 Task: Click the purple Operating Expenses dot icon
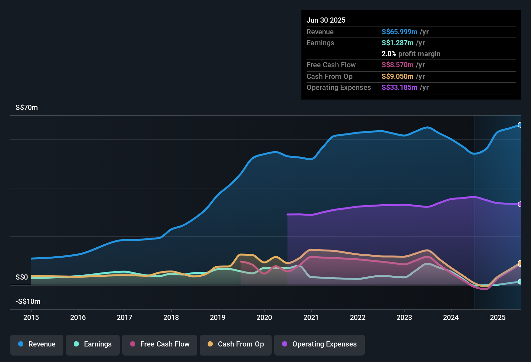point(284,344)
